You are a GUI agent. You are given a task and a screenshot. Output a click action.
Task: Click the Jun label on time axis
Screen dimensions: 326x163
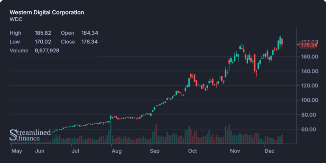pos(40,151)
